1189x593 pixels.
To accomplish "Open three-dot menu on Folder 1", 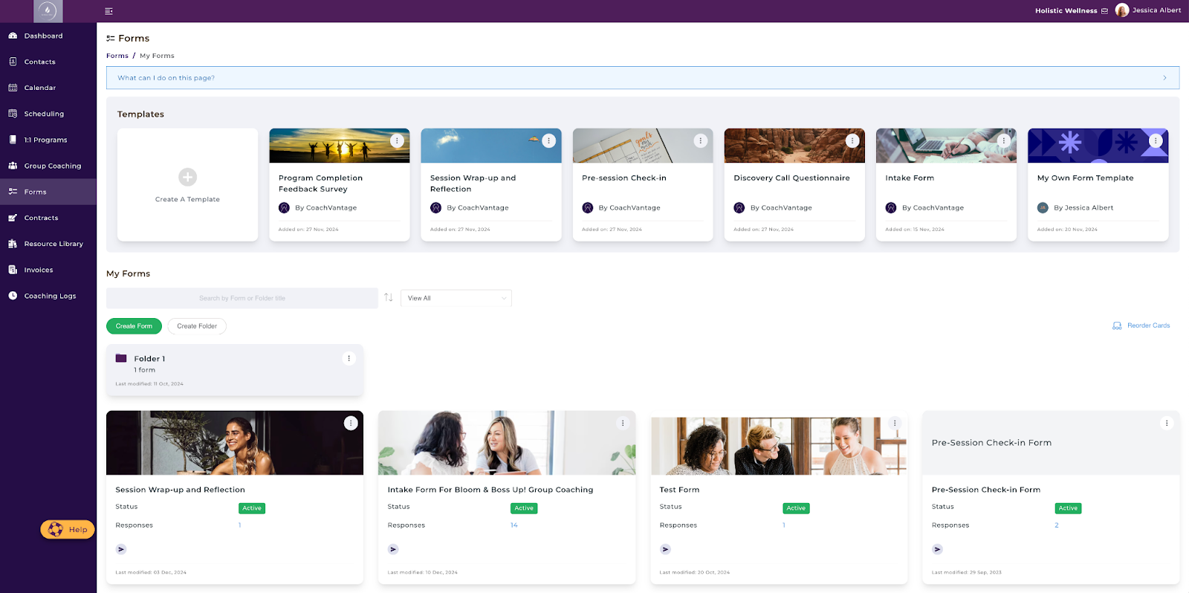I will 349,358.
